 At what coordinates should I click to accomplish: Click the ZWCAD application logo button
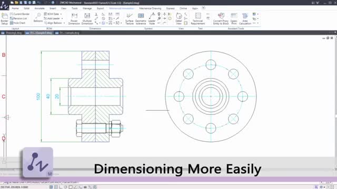pos(4,5)
